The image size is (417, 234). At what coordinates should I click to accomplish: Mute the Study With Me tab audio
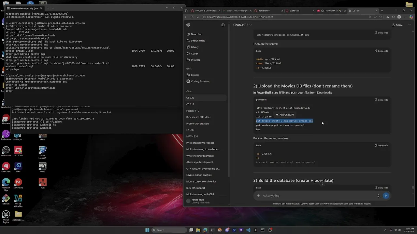(323, 11)
